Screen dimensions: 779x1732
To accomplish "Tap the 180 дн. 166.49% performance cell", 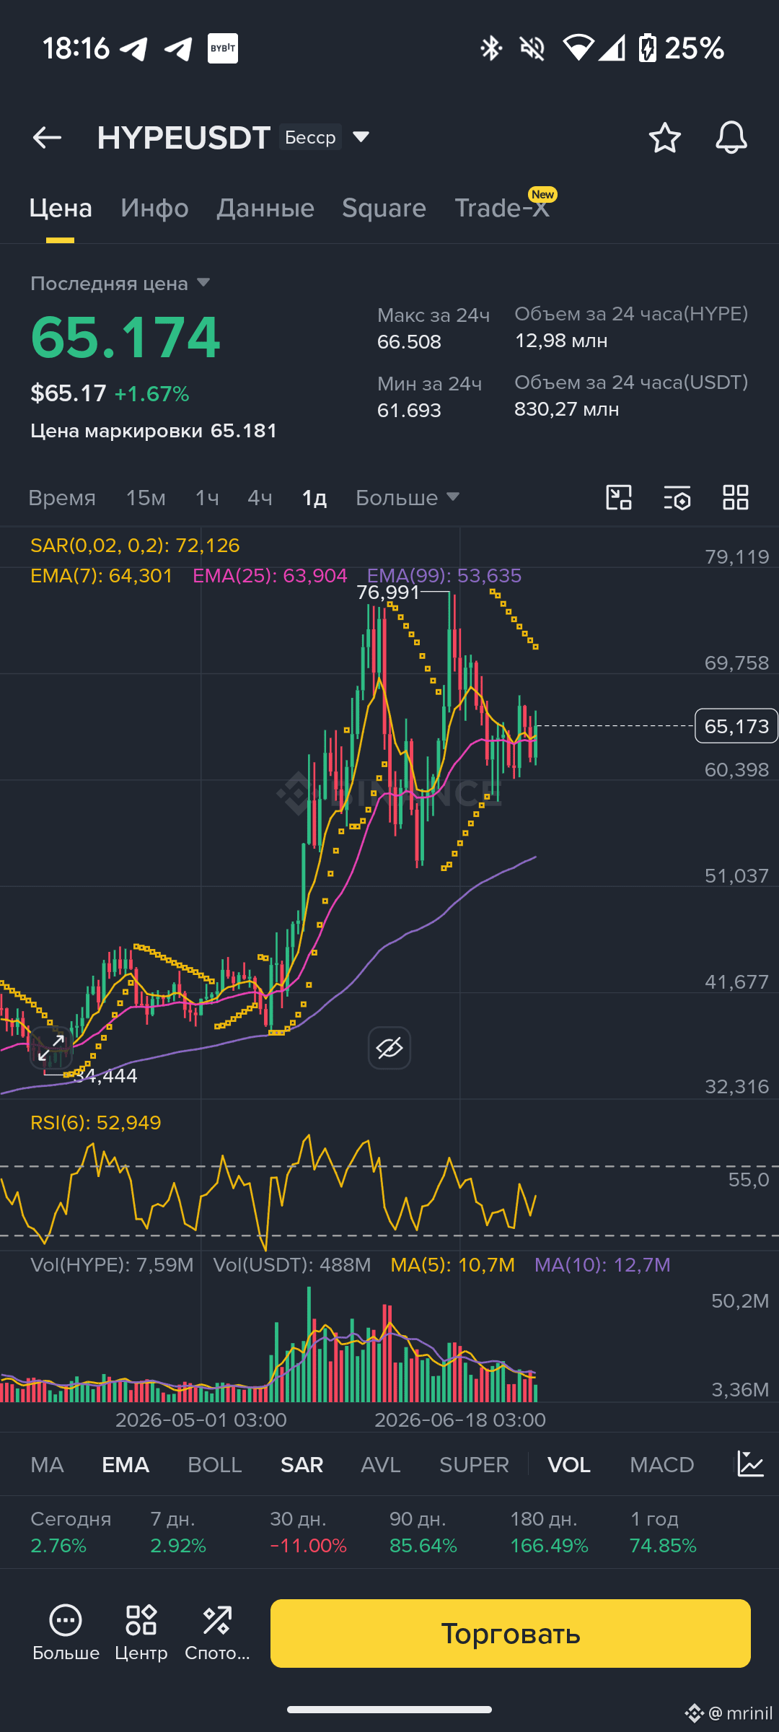I will [550, 1532].
